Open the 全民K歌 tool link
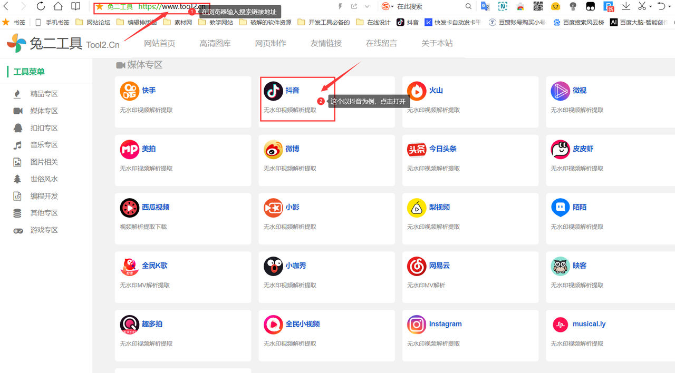 (x=155, y=266)
